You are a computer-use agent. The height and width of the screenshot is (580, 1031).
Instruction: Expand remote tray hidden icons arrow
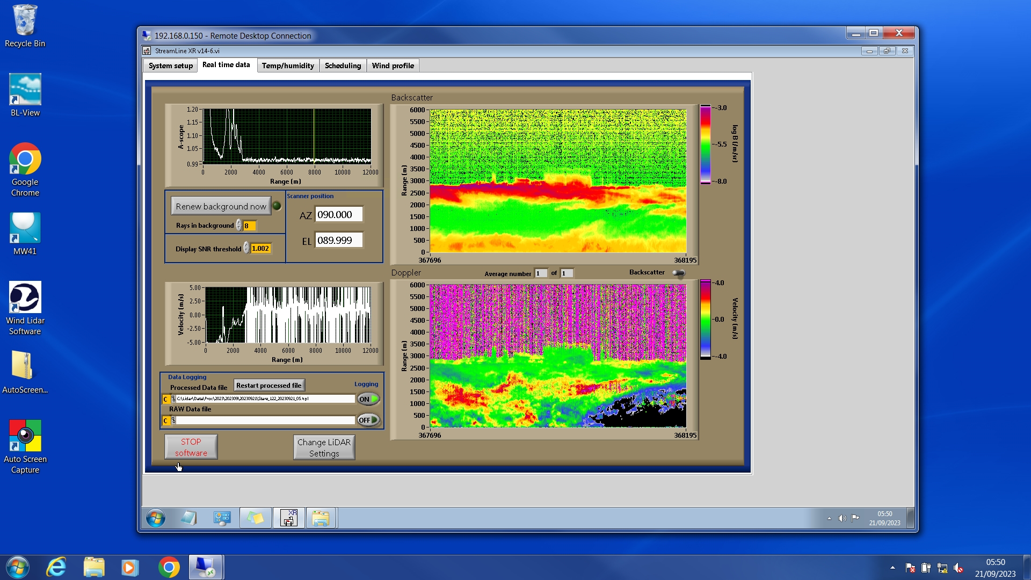pyautogui.click(x=829, y=518)
